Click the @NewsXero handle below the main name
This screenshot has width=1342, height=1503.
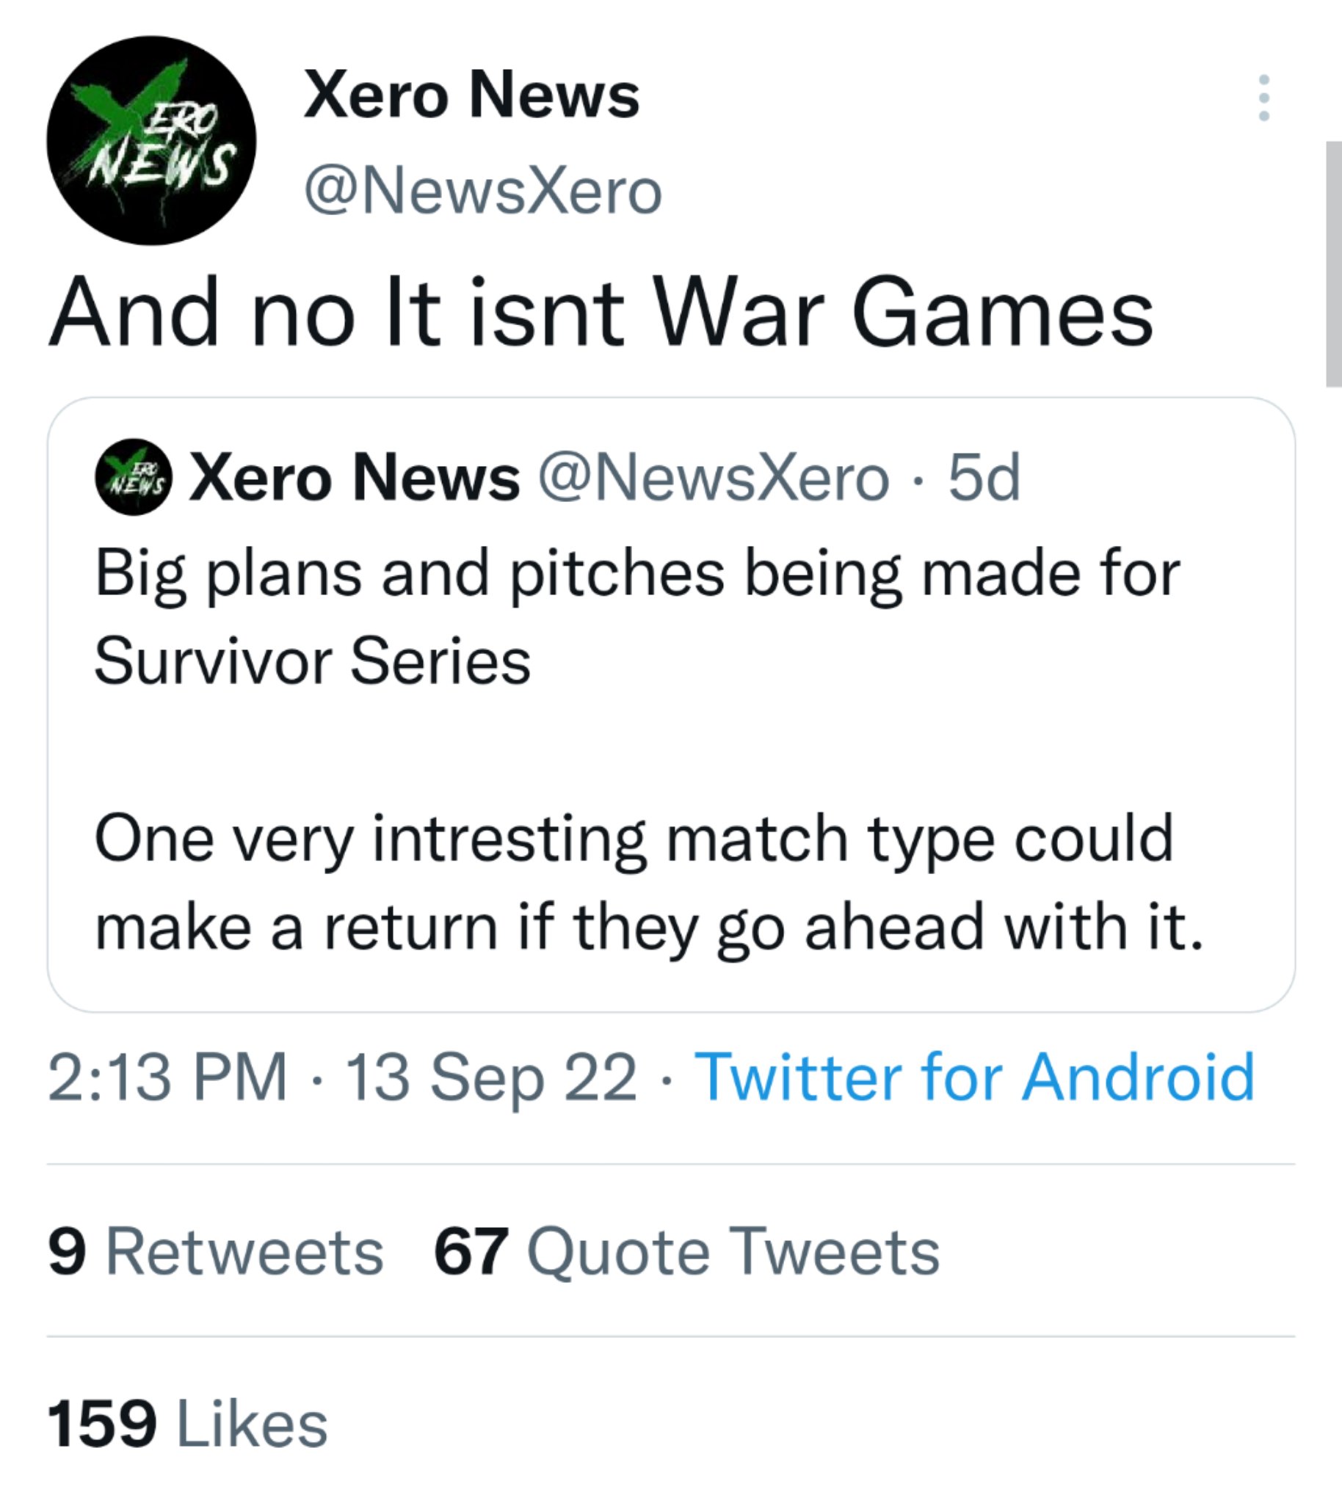[483, 192]
